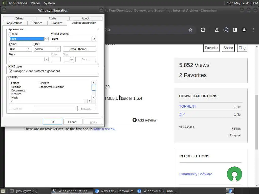Click the Folders list scroll left arrow
This screenshot has width=259, height=194.
point(12,101)
